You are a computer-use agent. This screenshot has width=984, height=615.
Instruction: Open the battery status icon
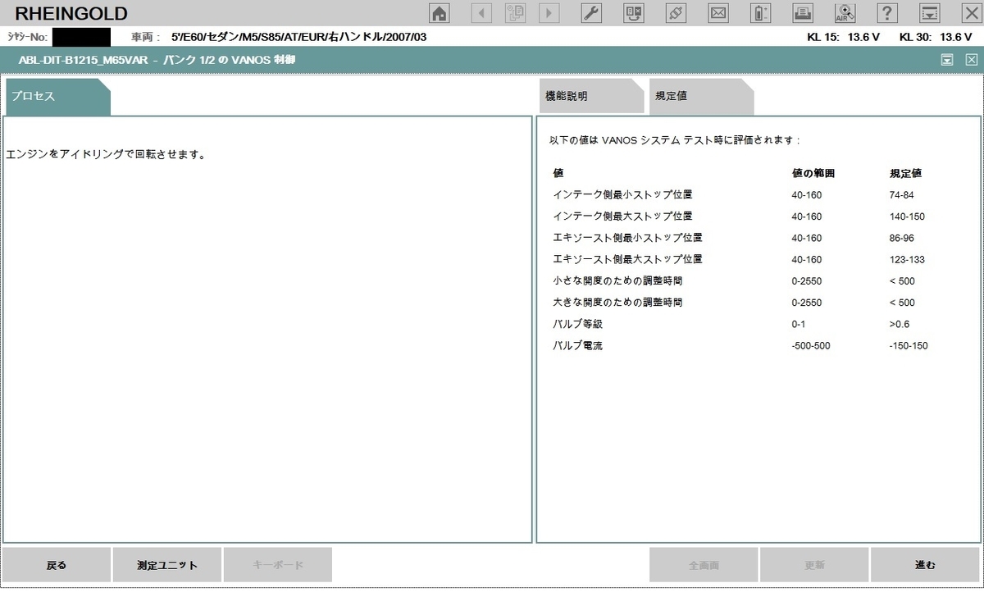[761, 12]
